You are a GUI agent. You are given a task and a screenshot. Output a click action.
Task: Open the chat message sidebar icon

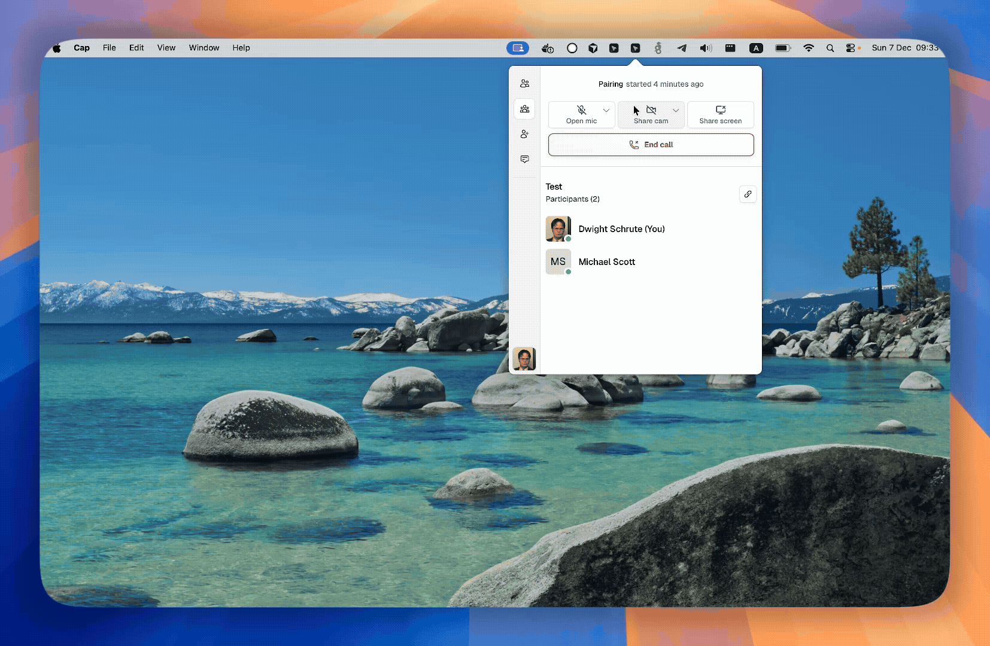(x=524, y=159)
